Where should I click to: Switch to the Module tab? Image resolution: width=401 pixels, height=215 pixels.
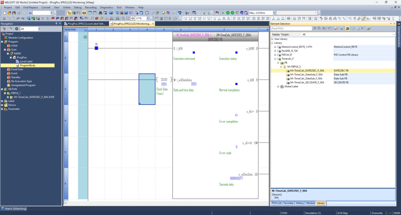(311, 203)
